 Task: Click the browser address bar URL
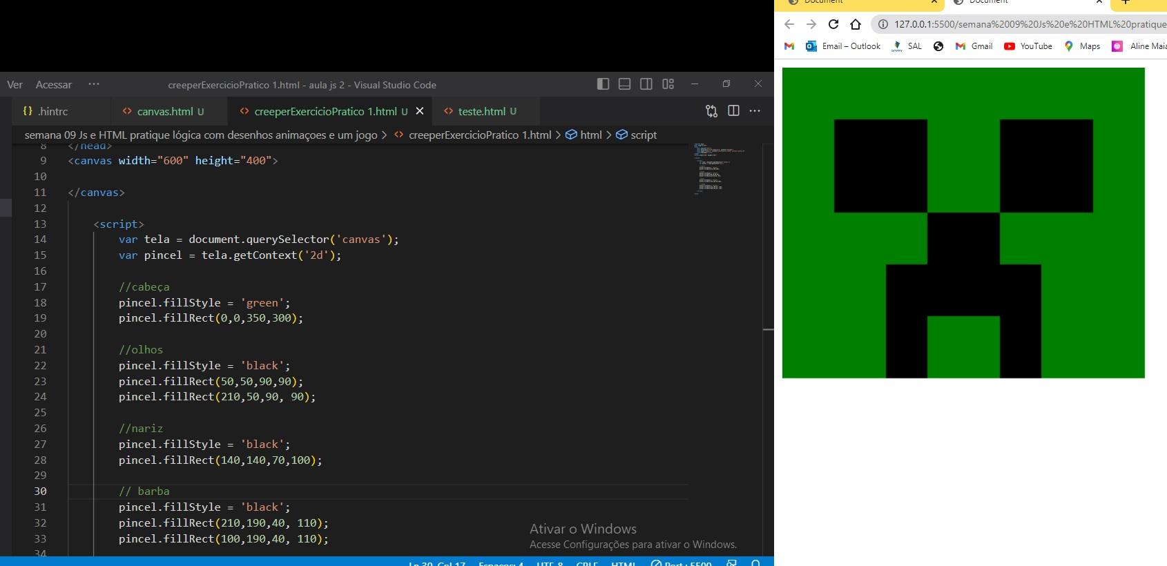[x=1030, y=24]
